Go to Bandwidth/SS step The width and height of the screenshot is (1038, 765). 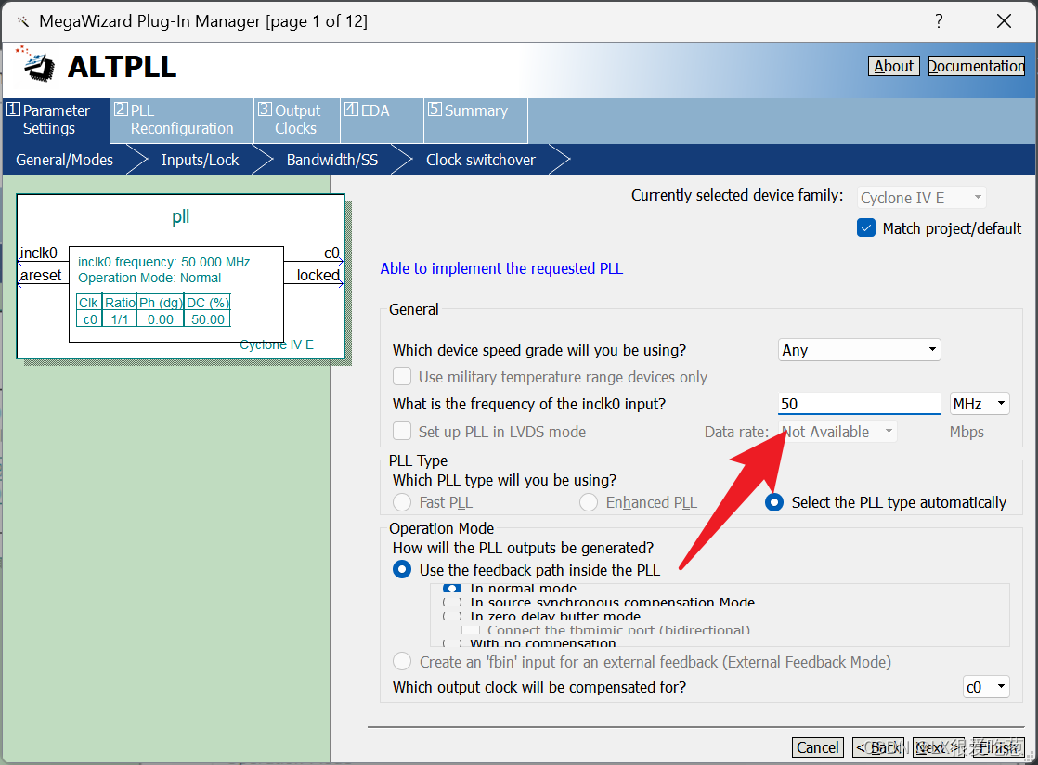332,160
